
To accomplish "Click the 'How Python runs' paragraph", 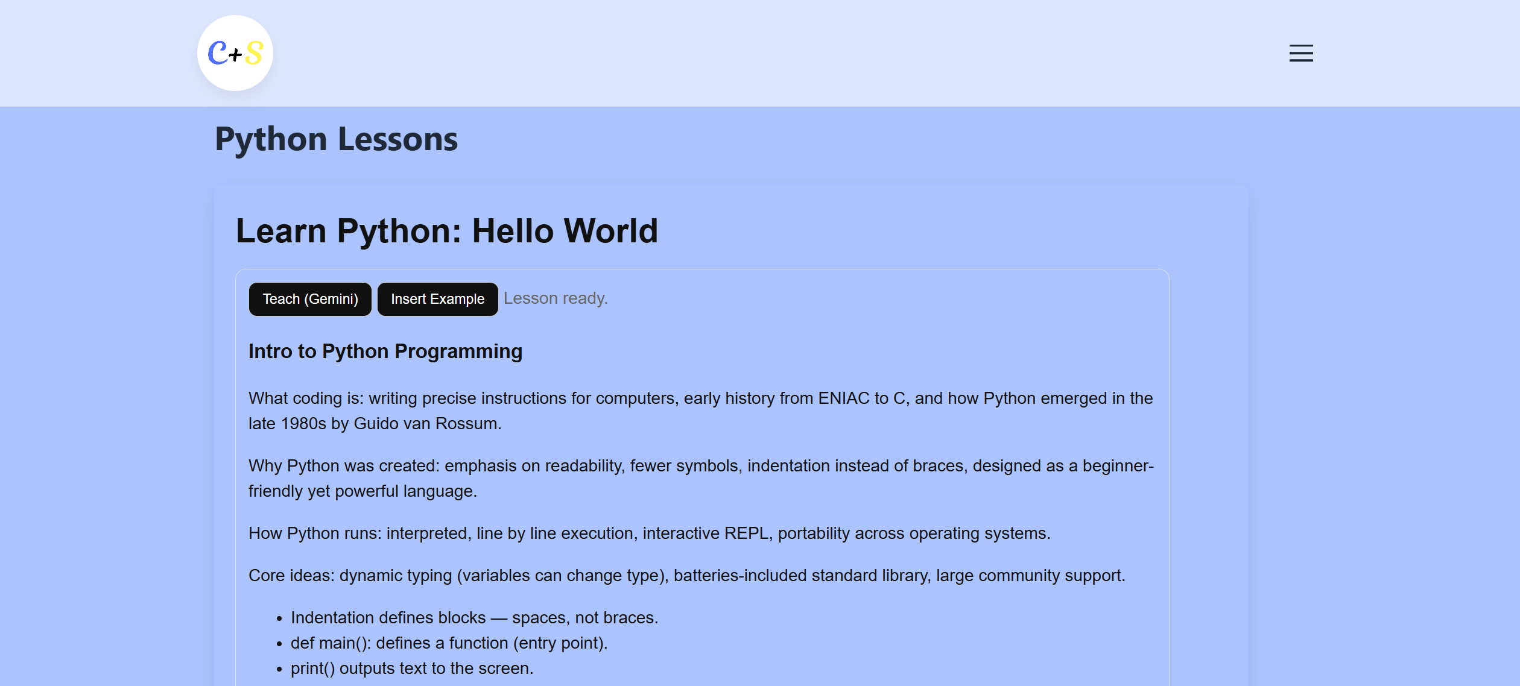I will point(649,533).
